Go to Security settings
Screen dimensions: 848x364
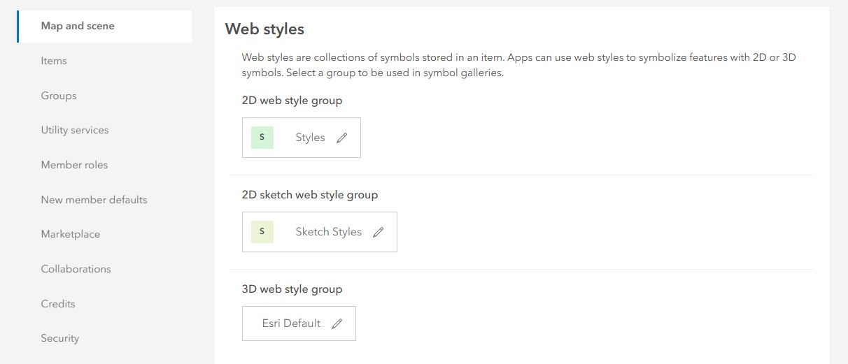click(60, 338)
